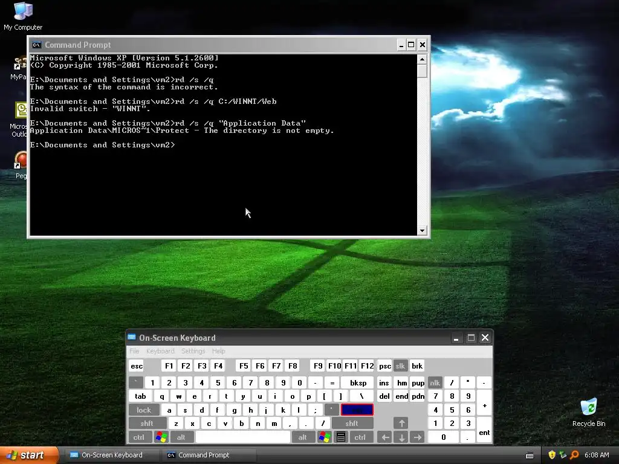
Task: Toggle the right alt key
Action: (303, 437)
